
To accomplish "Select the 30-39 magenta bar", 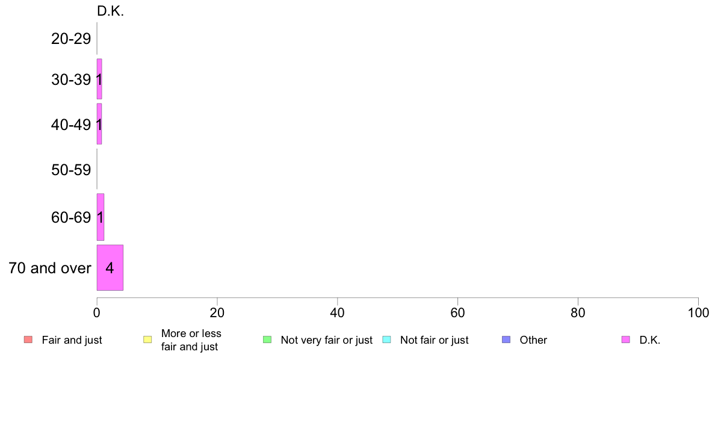I will [99, 79].
